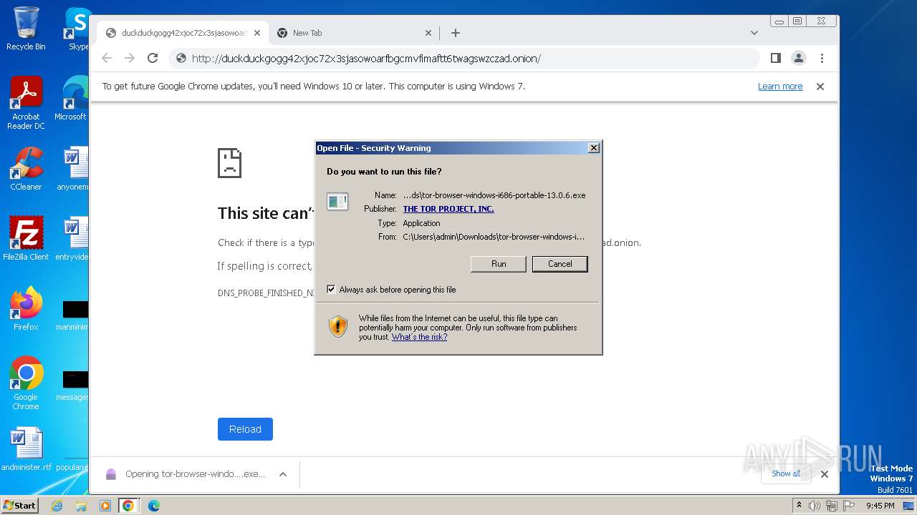Click the site info globe icon
Image resolution: width=917 pixels, height=515 pixels.
tap(181, 59)
